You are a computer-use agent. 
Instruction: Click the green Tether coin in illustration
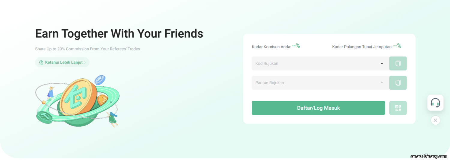45,116
